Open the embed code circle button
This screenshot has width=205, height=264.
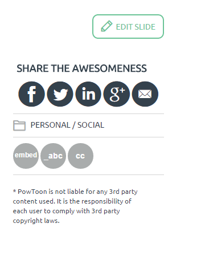[26, 156]
